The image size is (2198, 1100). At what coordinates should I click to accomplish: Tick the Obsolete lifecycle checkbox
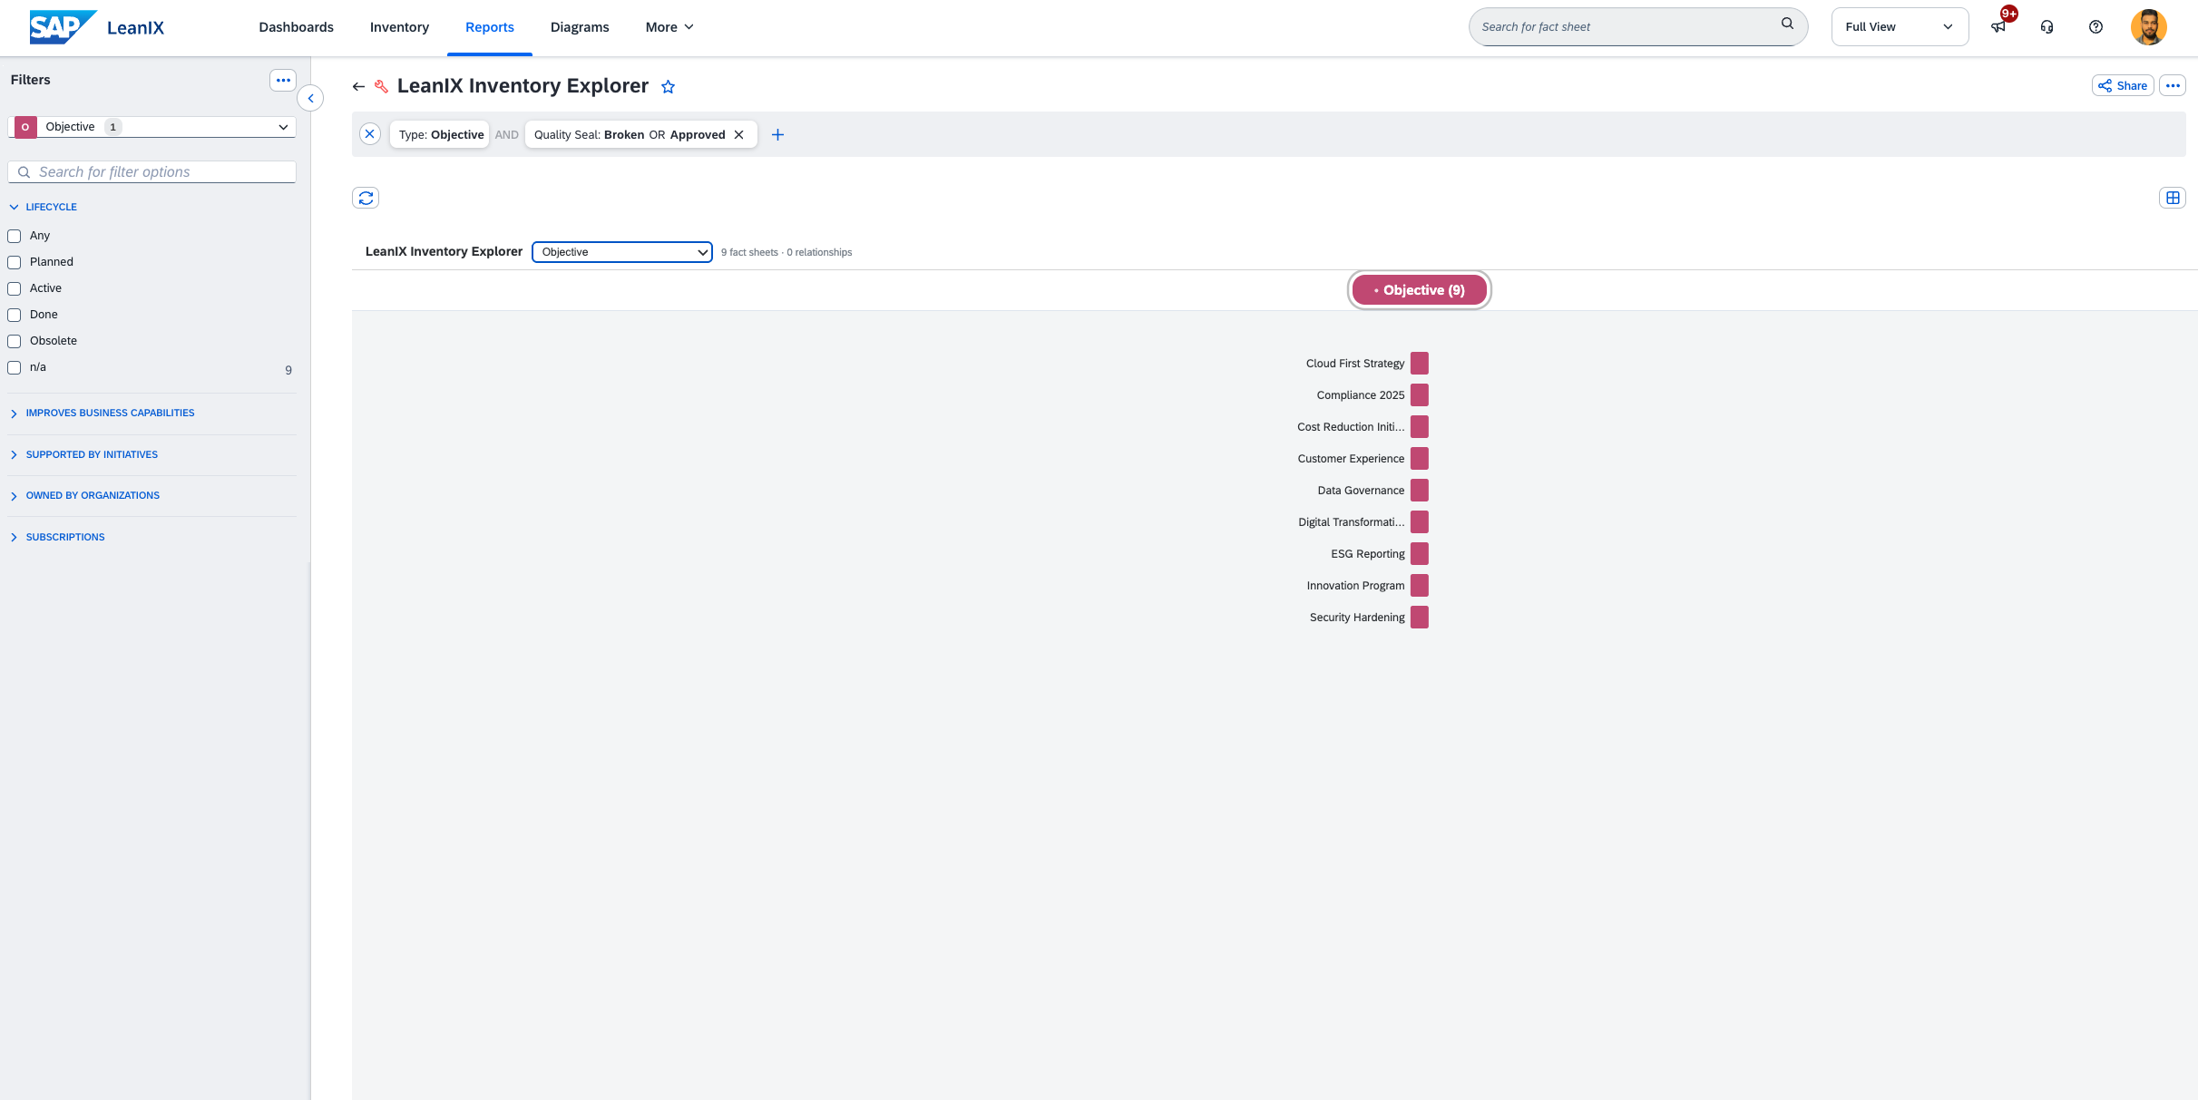[x=15, y=341]
